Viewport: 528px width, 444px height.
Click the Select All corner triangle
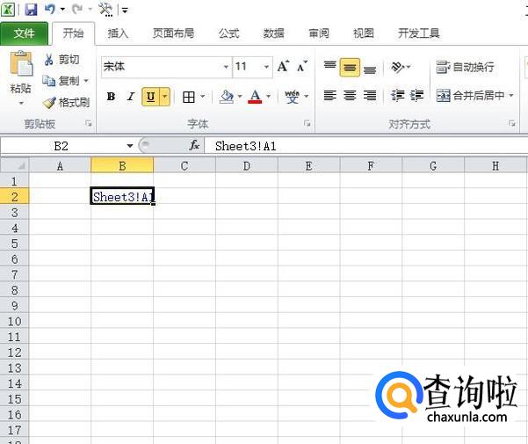(x=15, y=165)
